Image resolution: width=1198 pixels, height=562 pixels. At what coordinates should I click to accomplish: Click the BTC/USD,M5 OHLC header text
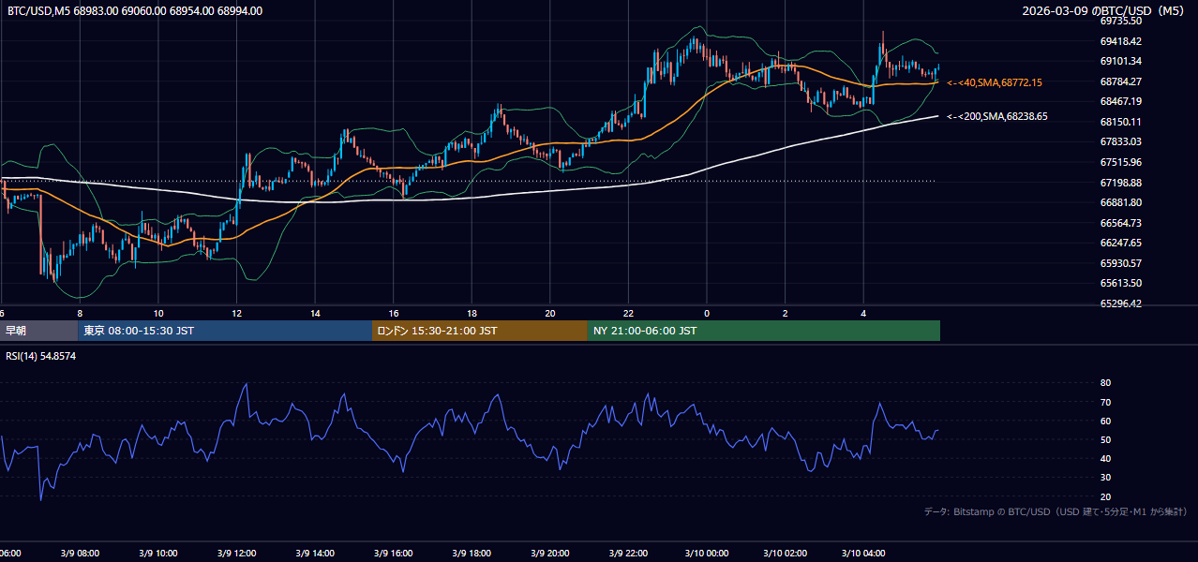click(135, 11)
